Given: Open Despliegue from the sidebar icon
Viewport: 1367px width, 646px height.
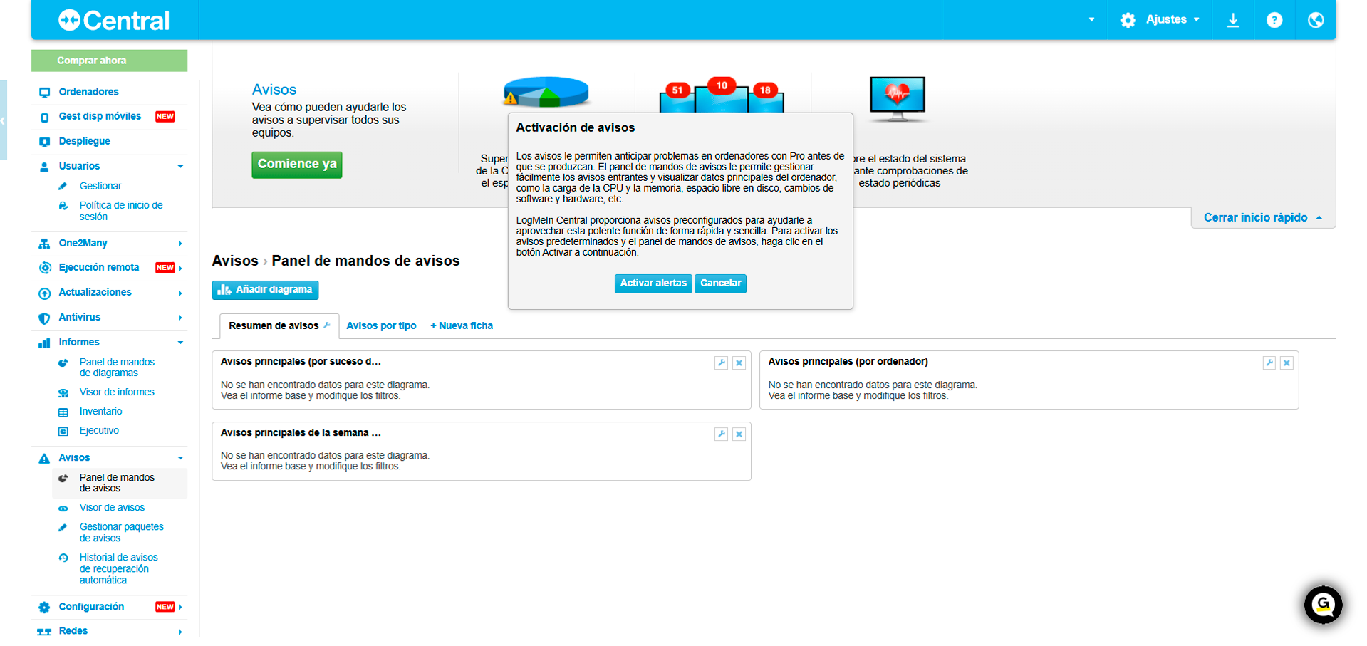Looking at the screenshot, I should click(44, 141).
